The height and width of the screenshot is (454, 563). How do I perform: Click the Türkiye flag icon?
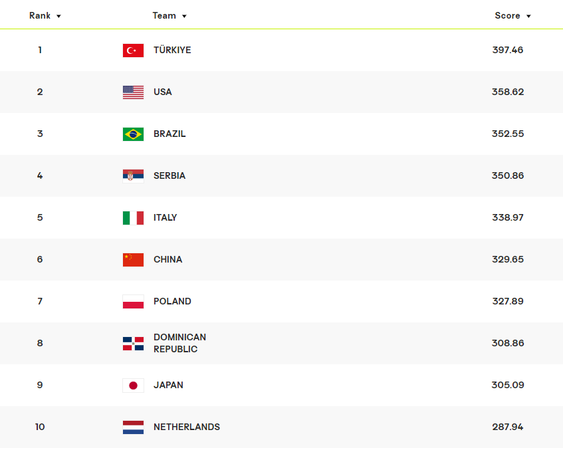(133, 51)
